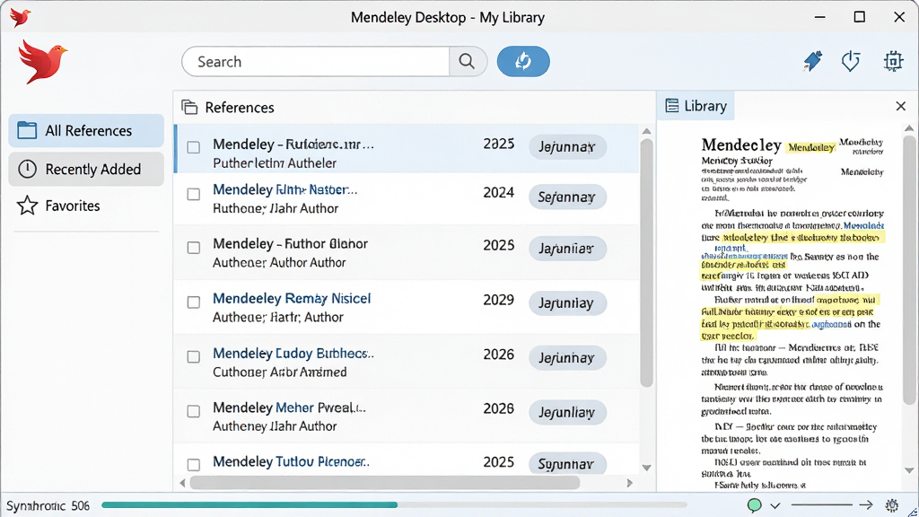Click the Library panel document icon
This screenshot has width=919, height=517.
click(672, 106)
